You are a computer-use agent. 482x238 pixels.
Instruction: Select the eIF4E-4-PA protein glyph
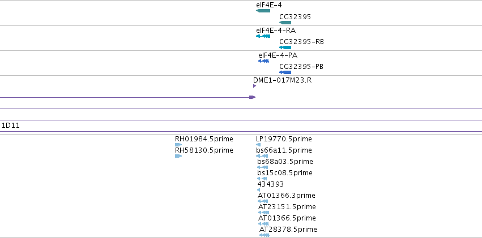click(263, 61)
